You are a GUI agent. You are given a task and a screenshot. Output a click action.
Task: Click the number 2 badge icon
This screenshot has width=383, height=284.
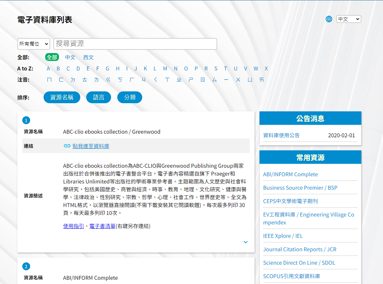(26, 266)
